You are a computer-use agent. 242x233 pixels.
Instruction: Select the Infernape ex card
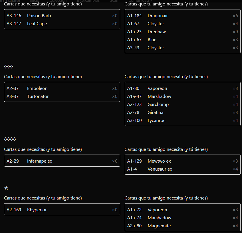pos(62,161)
